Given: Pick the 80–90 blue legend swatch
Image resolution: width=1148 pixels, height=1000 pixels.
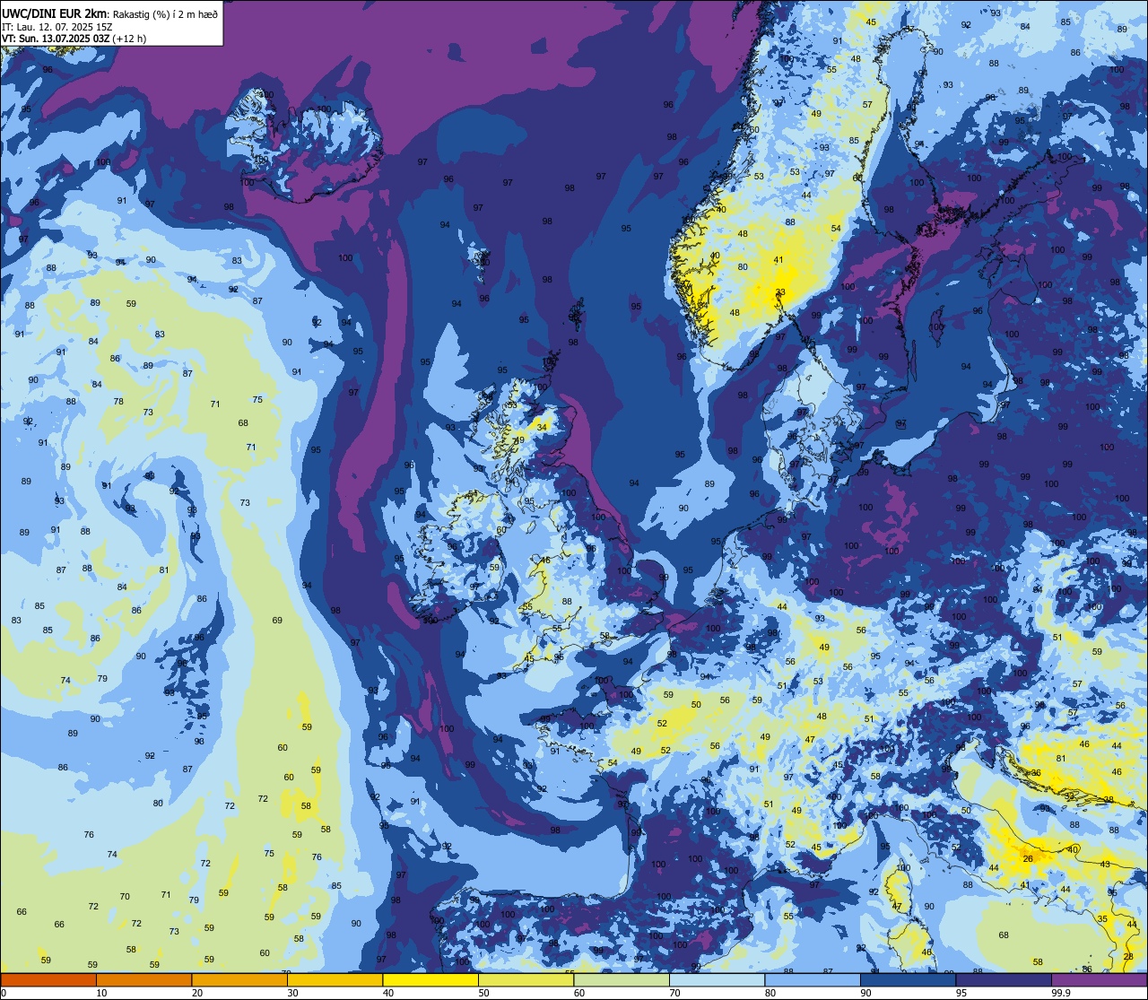Looking at the screenshot, I should 813,979.
